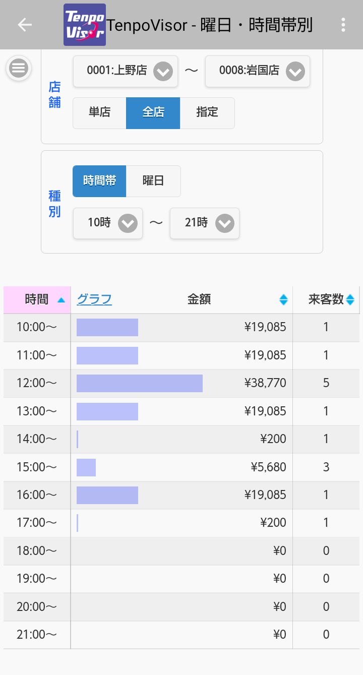Click the グラフ link
Image resolution: width=363 pixels, height=675 pixels.
(94, 299)
